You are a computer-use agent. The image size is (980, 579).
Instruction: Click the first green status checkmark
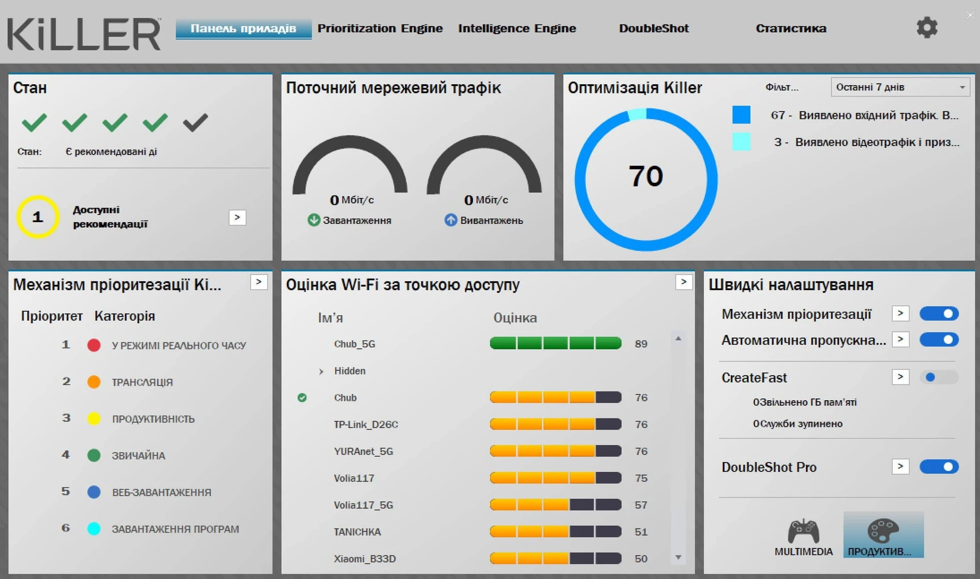click(34, 123)
